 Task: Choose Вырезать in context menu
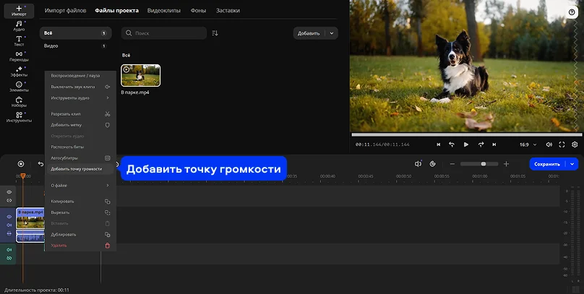pos(80,212)
